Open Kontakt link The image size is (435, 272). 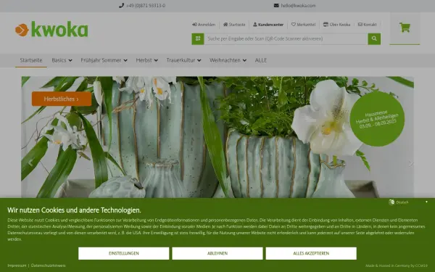pos(367,25)
